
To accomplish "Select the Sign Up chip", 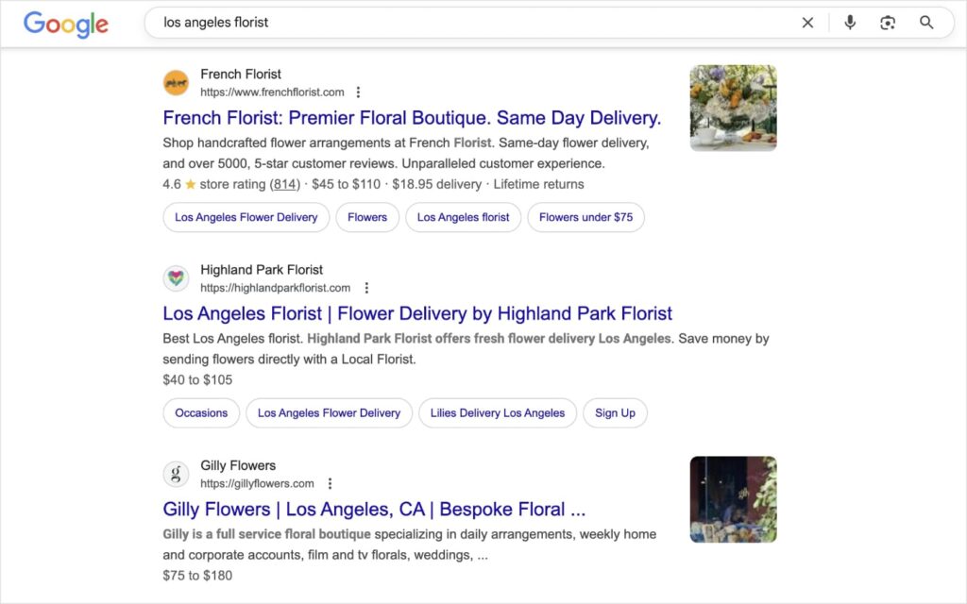I will point(615,412).
